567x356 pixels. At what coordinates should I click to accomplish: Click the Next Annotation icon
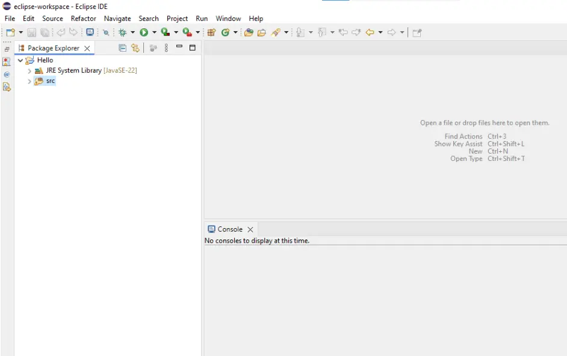click(x=300, y=32)
